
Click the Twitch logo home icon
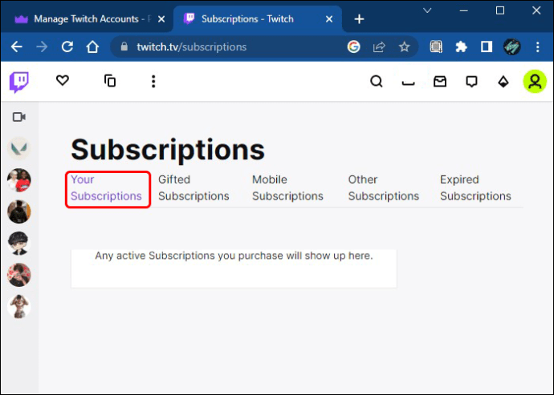(x=19, y=83)
